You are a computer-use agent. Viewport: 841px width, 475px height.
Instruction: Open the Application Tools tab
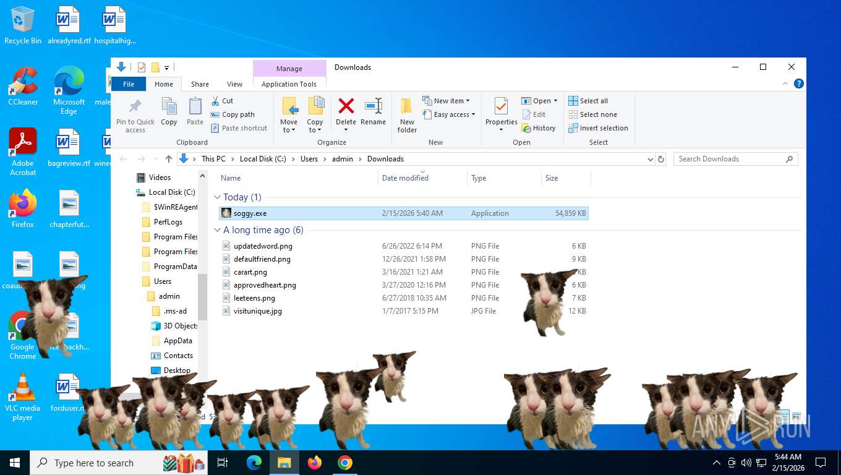click(x=289, y=84)
